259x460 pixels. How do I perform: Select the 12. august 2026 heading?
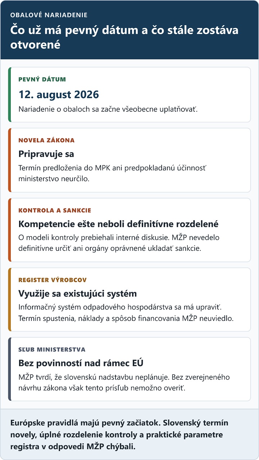click(x=59, y=95)
